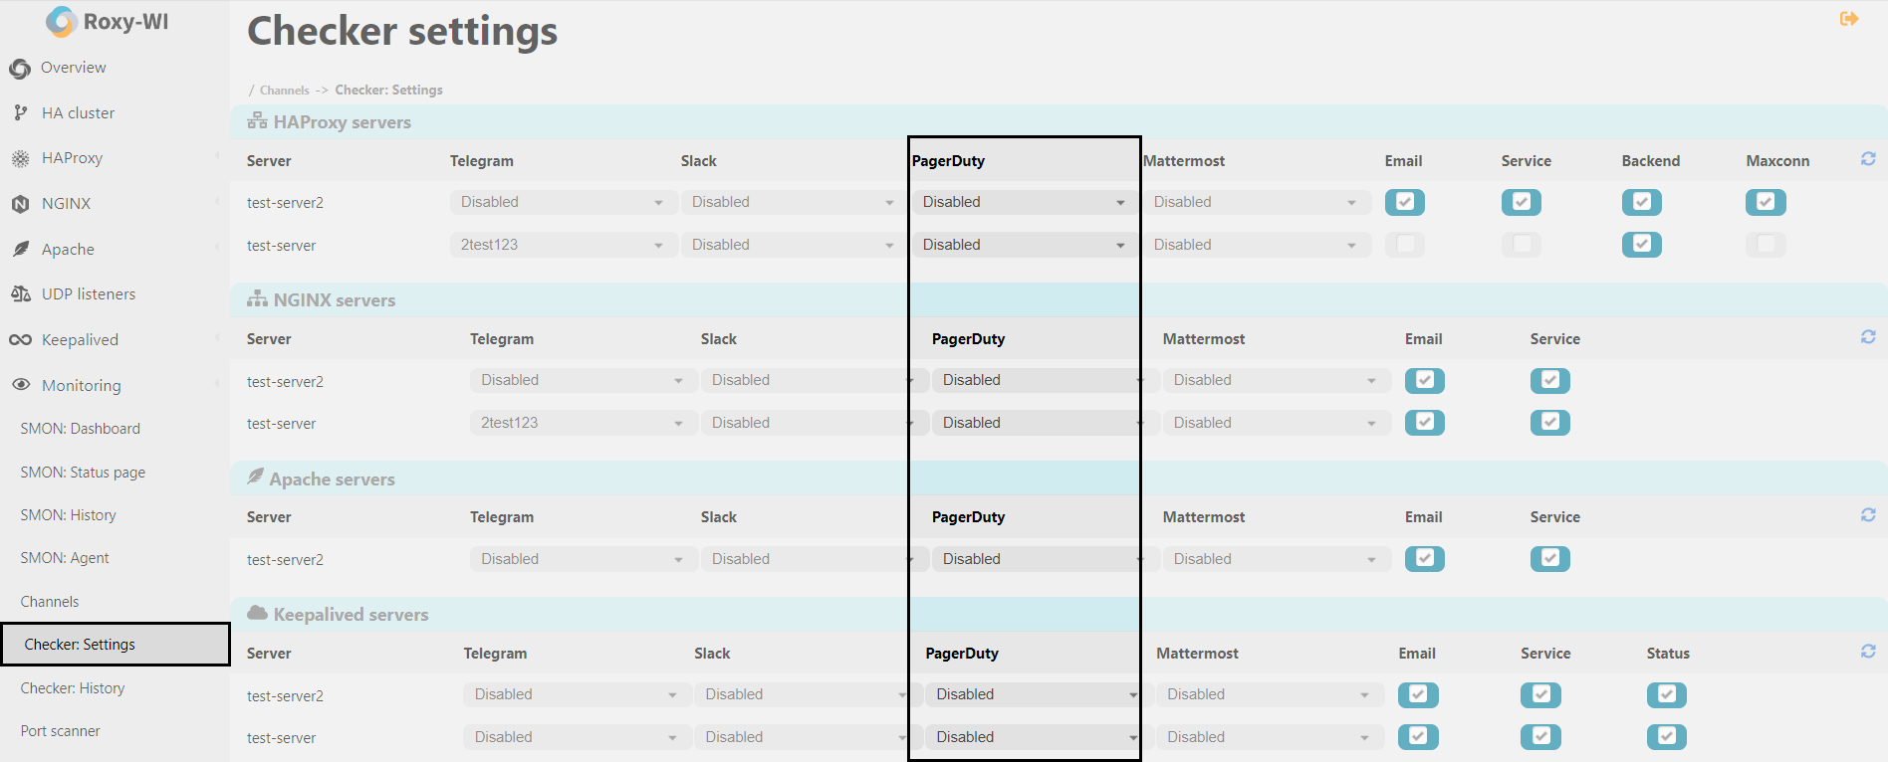Enable Maxconn for HAProxy test-server

pyautogui.click(x=1766, y=244)
